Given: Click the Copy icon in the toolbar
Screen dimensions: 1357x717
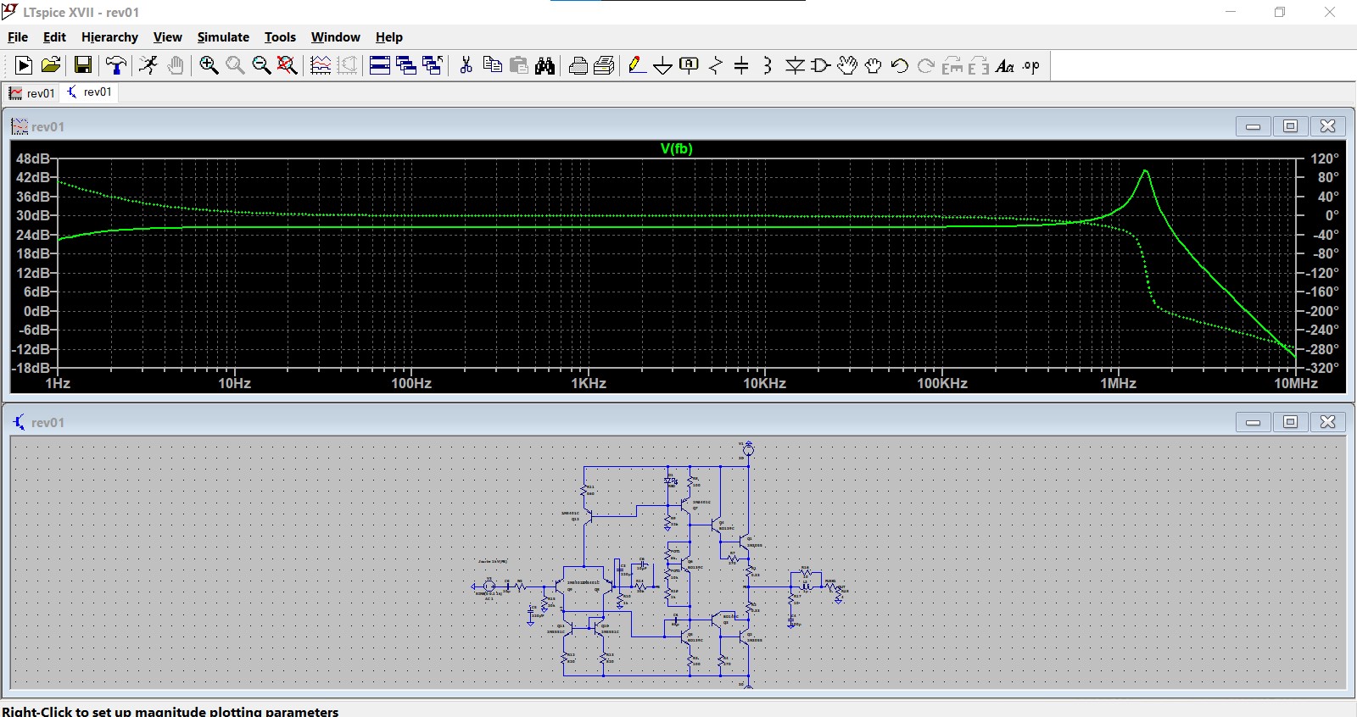Looking at the screenshot, I should 492,65.
